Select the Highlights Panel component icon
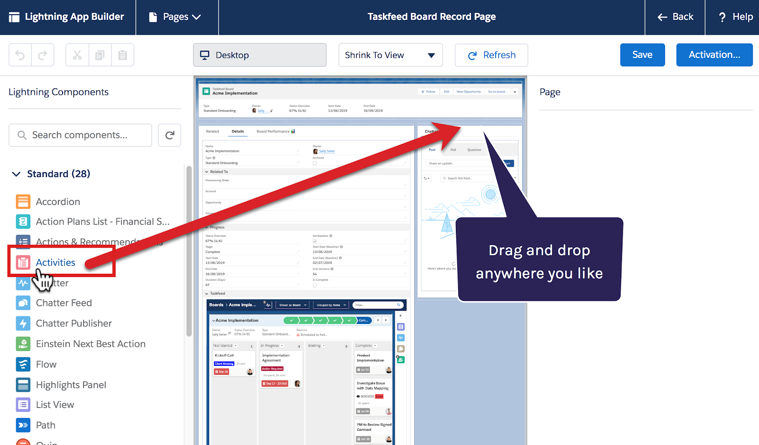Viewport: 759px width, 445px height. [x=23, y=384]
